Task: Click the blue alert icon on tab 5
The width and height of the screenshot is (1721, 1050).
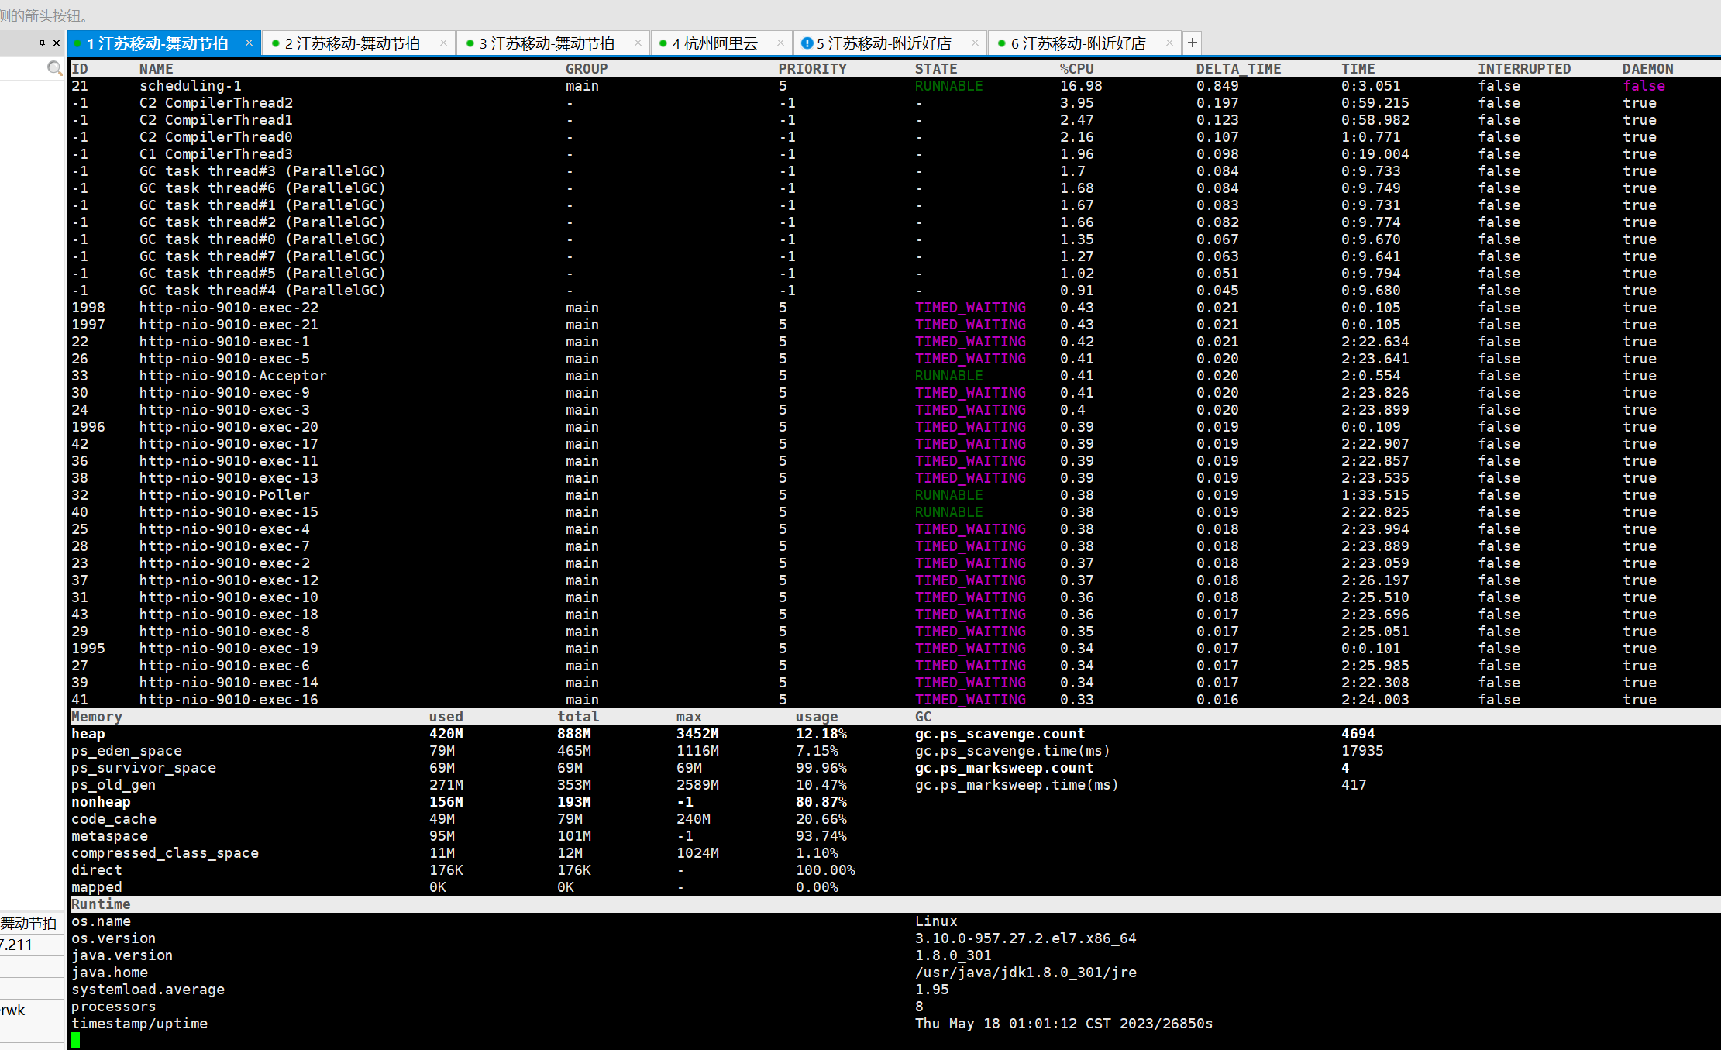Action: [x=807, y=43]
